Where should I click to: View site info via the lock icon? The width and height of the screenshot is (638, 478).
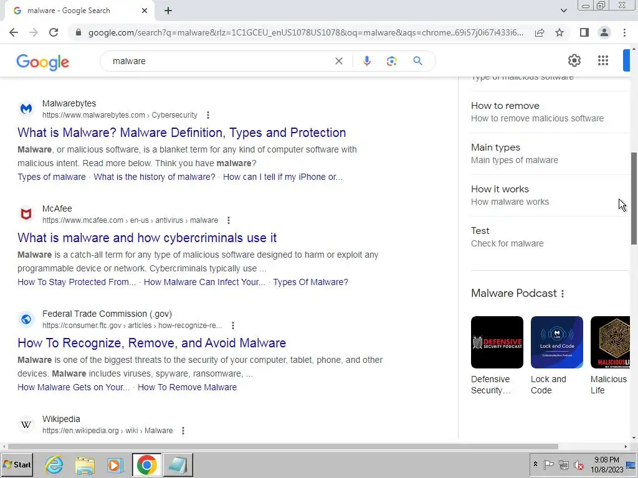tap(79, 32)
